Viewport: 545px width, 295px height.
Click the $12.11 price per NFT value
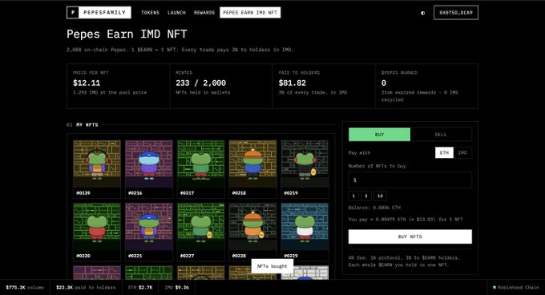(x=87, y=83)
